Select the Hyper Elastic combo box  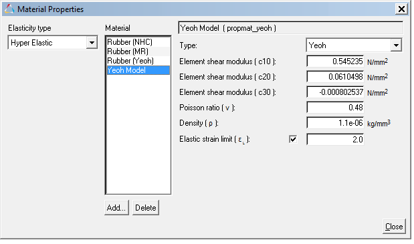[53, 43]
